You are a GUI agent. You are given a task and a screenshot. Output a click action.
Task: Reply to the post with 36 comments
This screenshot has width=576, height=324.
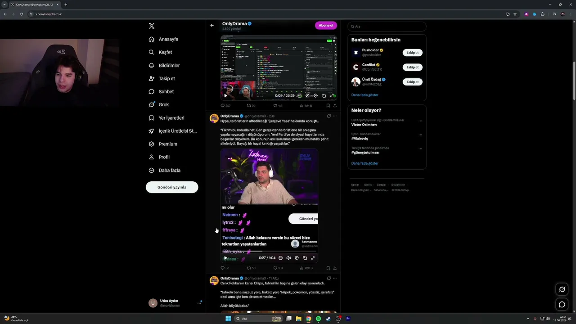point(225,268)
